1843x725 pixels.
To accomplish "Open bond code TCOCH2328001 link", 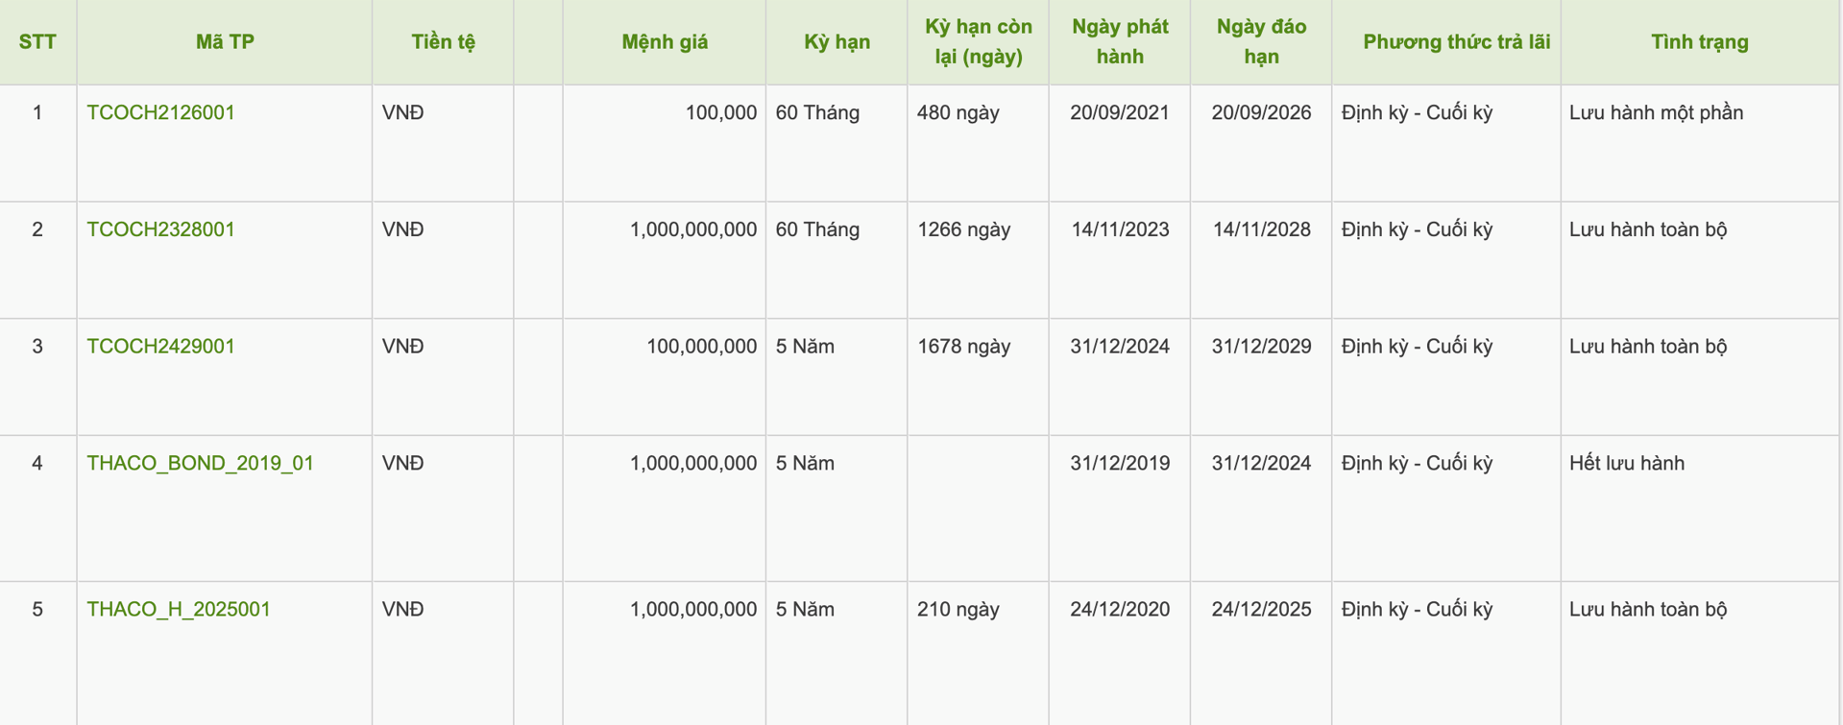I will pos(160,230).
